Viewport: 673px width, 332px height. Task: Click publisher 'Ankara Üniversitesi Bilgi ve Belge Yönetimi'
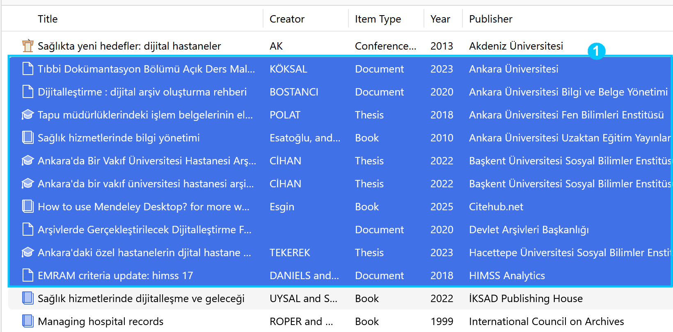(x=568, y=92)
